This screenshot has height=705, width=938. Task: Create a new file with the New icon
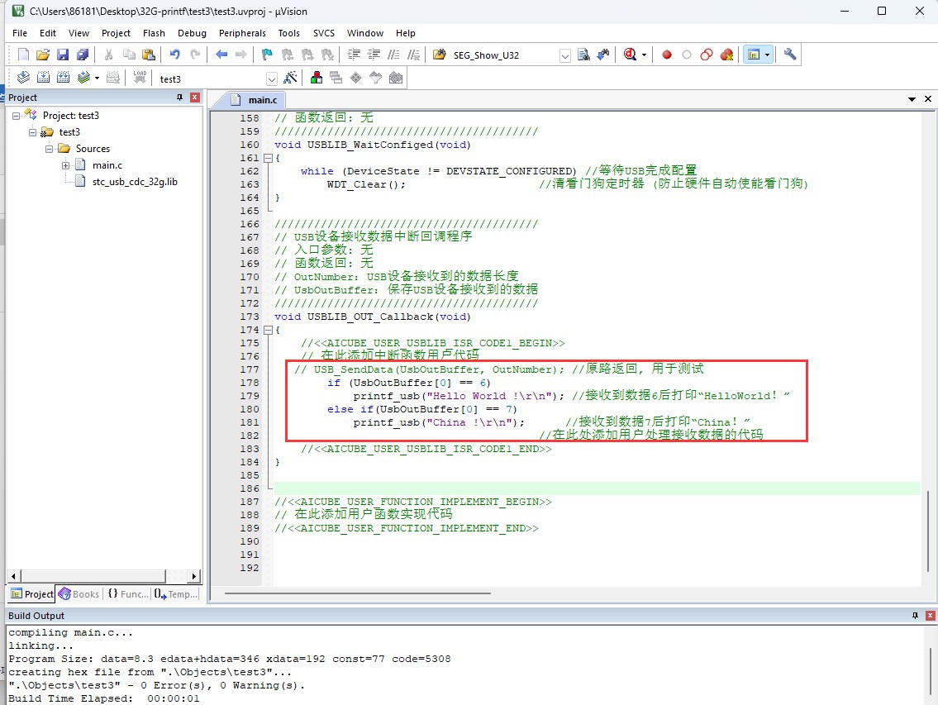click(23, 55)
